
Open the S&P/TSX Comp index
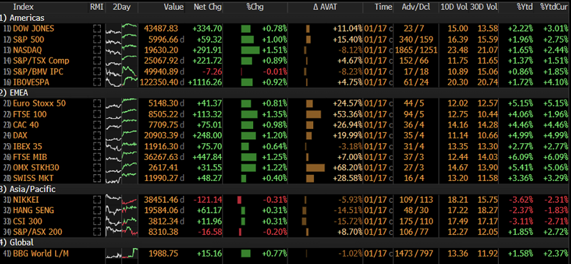(x=41, y=61)
